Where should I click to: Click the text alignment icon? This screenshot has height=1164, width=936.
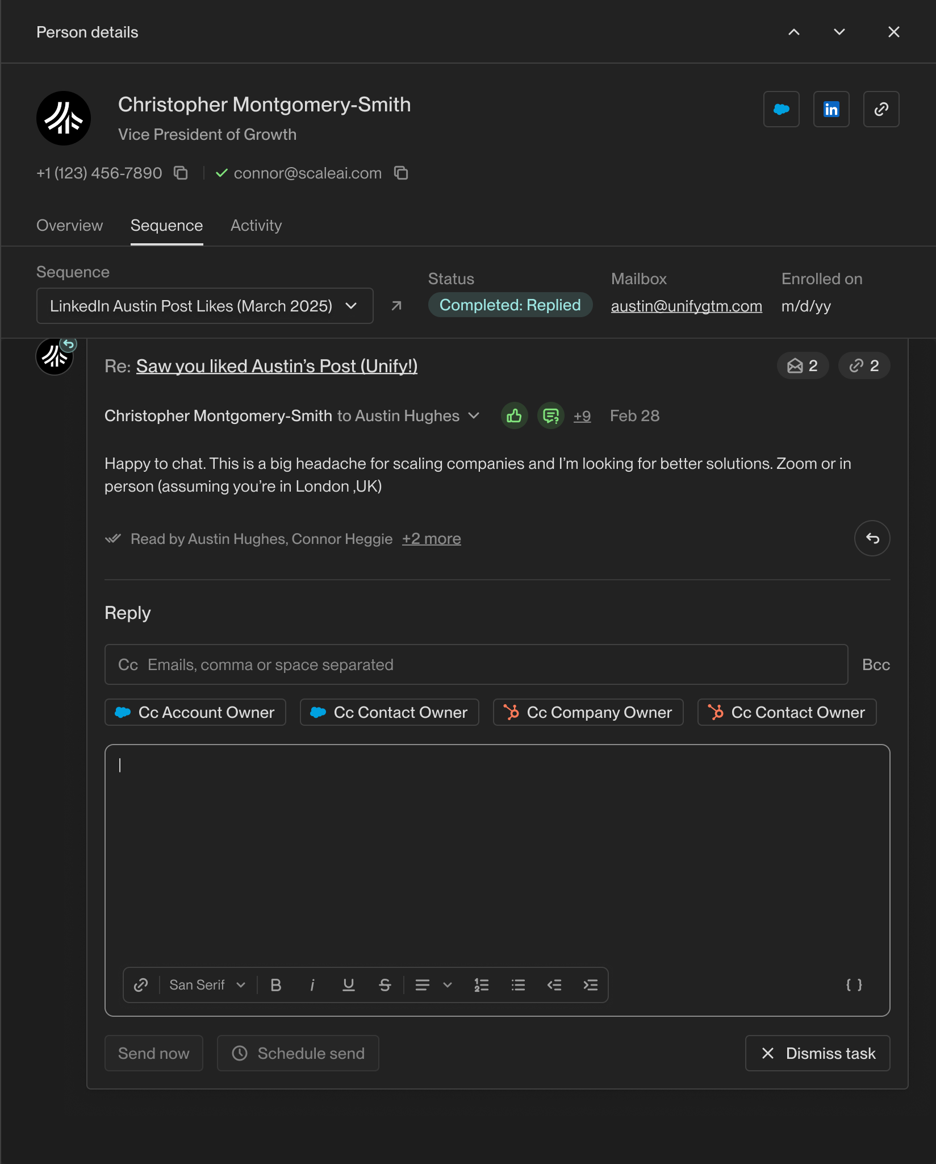[x=423, y=985]
